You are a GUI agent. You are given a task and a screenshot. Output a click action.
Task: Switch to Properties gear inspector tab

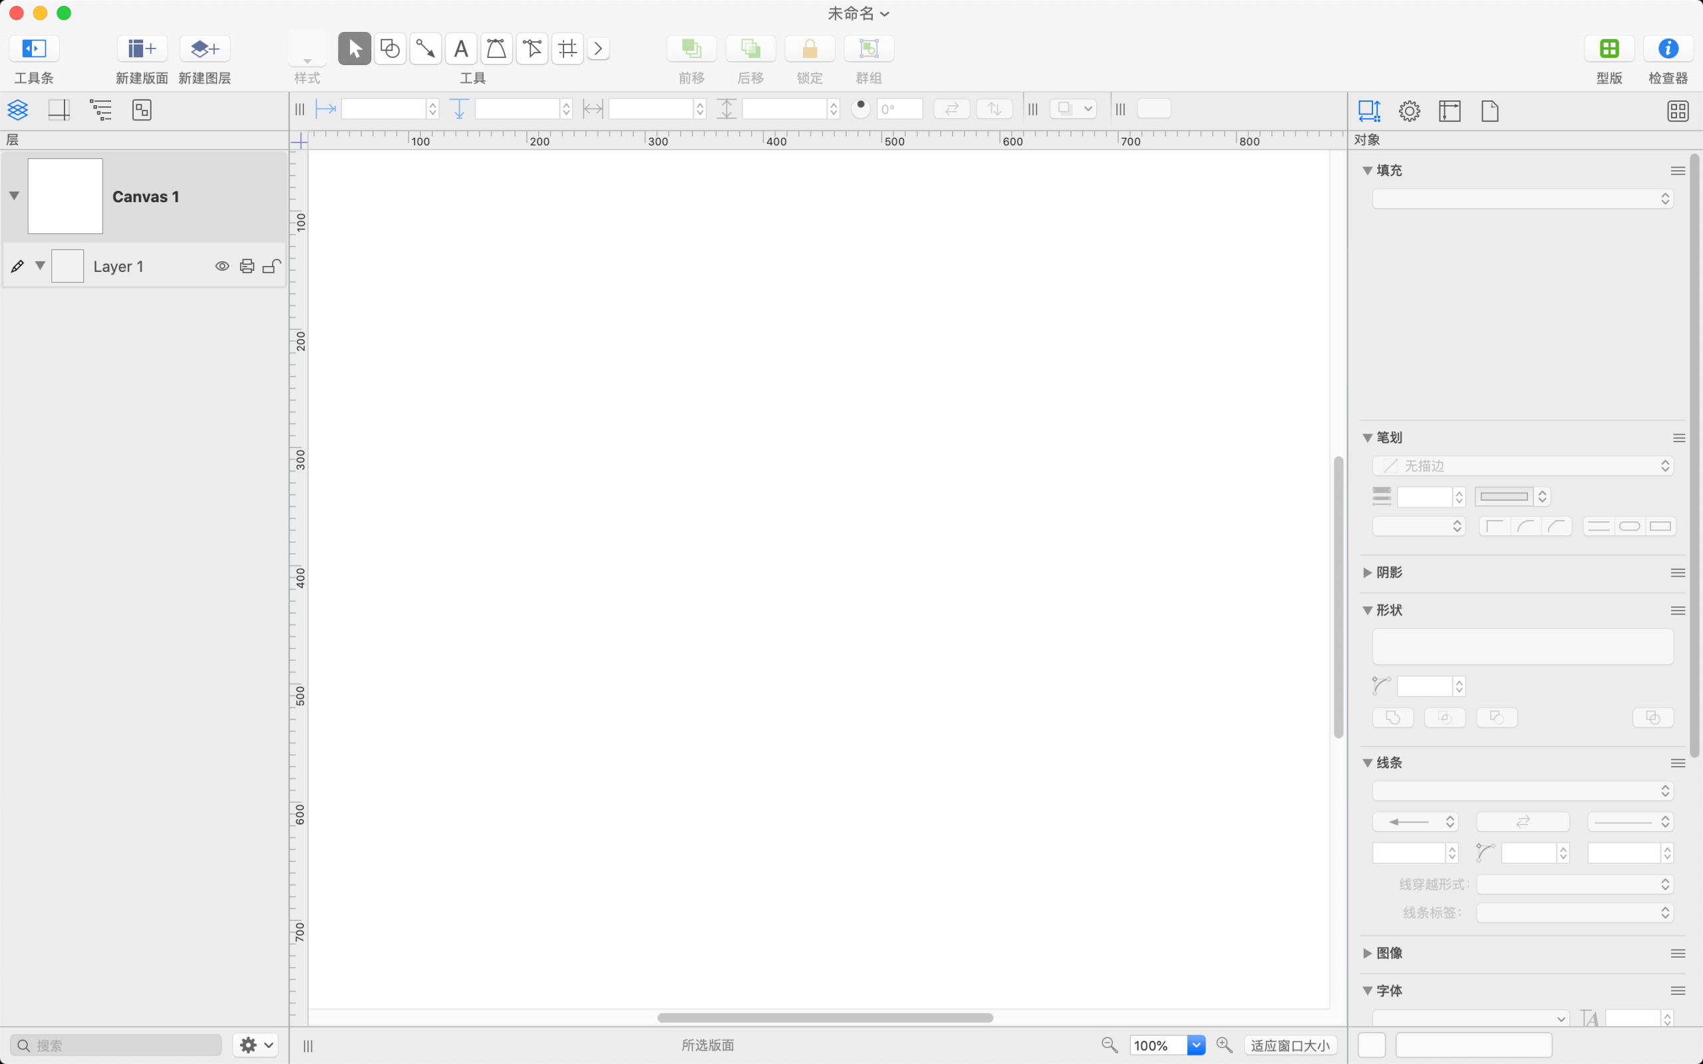(x=1409, y=110)
